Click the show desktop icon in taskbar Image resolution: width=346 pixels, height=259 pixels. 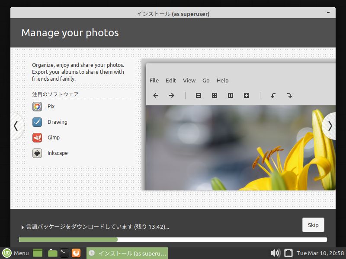(x=37, y=253)
